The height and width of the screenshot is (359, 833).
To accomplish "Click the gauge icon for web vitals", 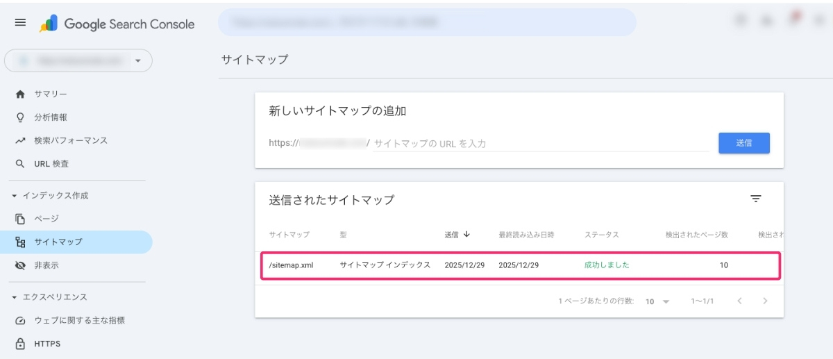I will [x=20, y=321].
